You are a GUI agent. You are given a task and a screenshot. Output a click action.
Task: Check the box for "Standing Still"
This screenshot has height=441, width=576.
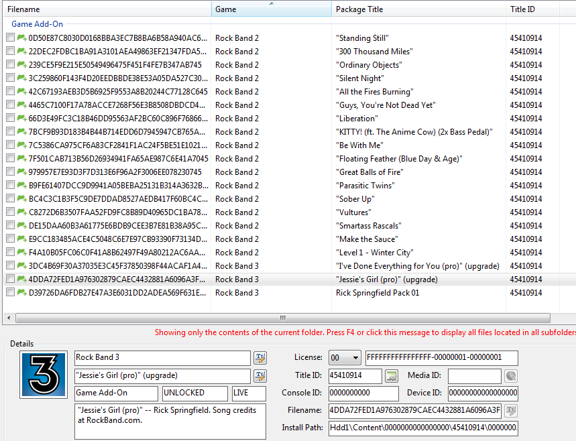click(x=10, y=38)
